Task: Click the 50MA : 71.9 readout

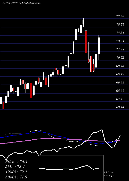Action: 16,177
